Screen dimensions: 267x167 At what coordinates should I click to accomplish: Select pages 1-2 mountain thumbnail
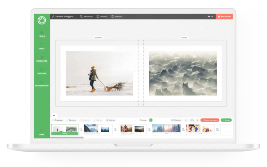98,130
